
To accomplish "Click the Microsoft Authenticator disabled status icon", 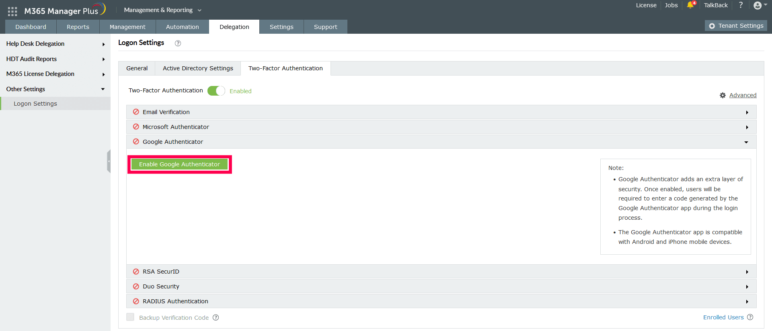I will tap(136, 127).
